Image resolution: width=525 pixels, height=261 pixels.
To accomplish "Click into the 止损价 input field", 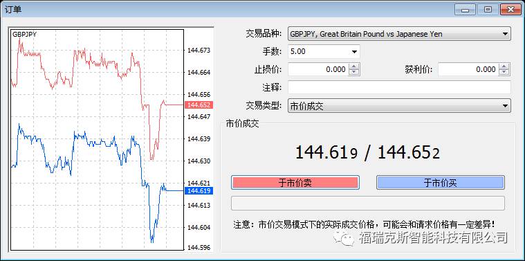I will (318, 69).
